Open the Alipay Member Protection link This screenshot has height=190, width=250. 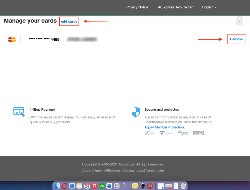point(164,127)
